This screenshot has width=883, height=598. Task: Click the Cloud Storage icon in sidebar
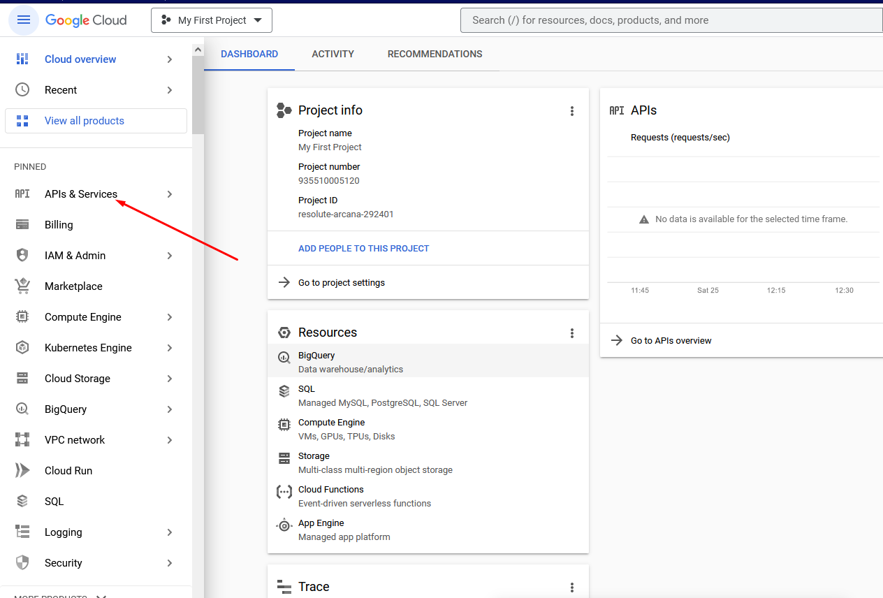[x=22, y=379]
